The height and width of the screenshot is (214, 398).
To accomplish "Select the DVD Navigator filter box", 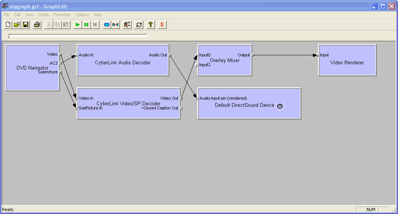I will [32, 68].
